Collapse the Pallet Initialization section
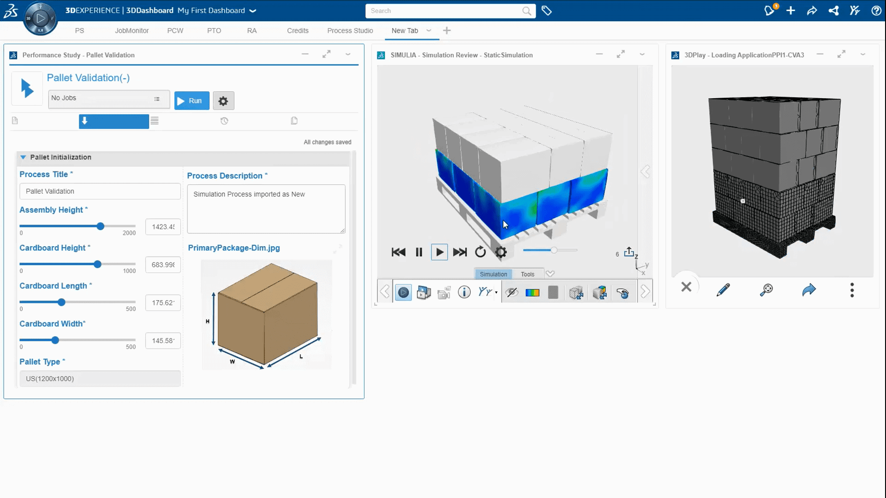 click(x=23, y=157)
